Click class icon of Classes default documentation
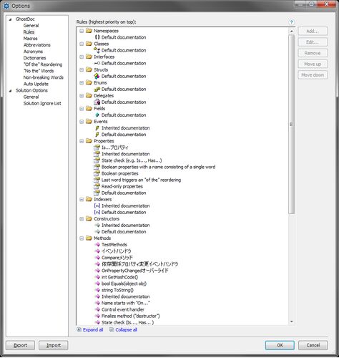 (97, 50)
